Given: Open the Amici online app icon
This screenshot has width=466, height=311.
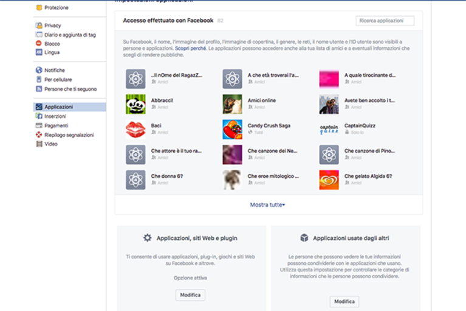Looking at the screenshot, I should [232, 104].
